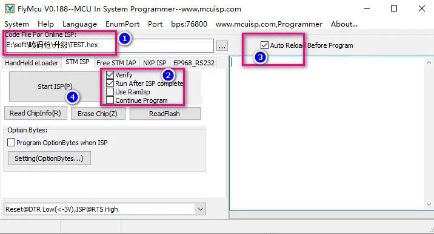
Task: Enable the Continue Program checkbox
Action: pyautogui.click(x=110, y=100)
